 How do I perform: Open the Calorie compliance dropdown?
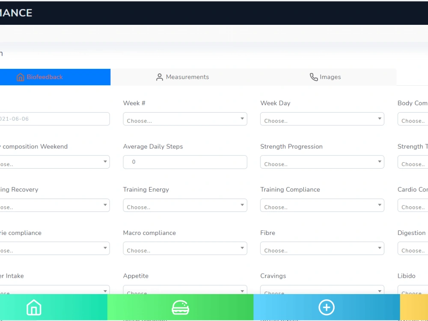point(55,248)
